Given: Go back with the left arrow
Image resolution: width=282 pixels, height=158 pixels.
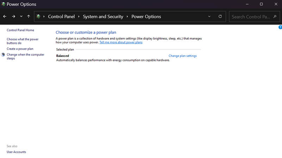Looking at the screenshot, I should pos(5,17).
